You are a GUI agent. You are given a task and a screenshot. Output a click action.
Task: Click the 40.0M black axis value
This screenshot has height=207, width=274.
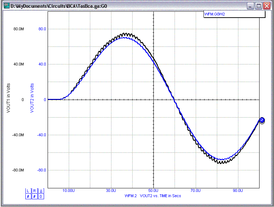pos(19,64)
